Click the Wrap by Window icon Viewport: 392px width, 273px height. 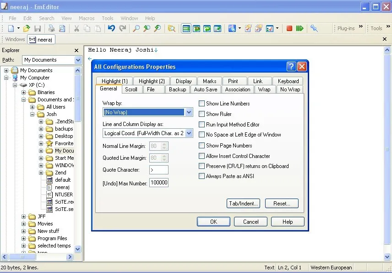point(207,28)
